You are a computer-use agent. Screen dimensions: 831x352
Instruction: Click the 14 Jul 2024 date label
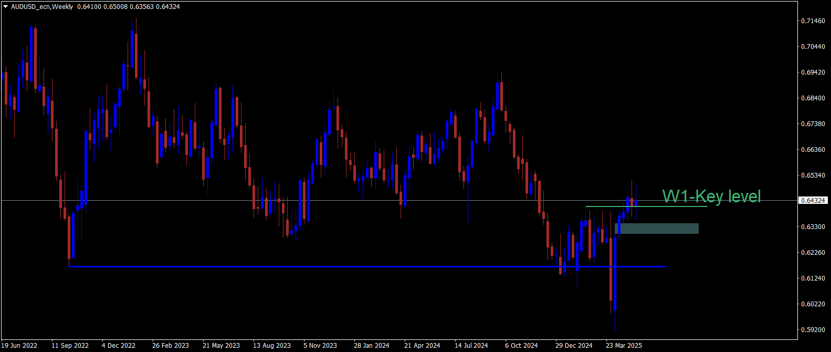click(x=471, y=346)
